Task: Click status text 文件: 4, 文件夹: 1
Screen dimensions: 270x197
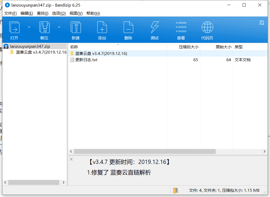Action: (205, 190)
